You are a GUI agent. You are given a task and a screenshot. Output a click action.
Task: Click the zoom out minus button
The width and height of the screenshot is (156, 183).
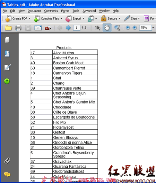128,28
